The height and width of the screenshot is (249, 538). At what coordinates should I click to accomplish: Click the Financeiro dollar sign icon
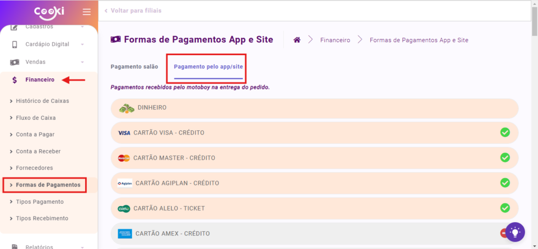coord(15,80)
